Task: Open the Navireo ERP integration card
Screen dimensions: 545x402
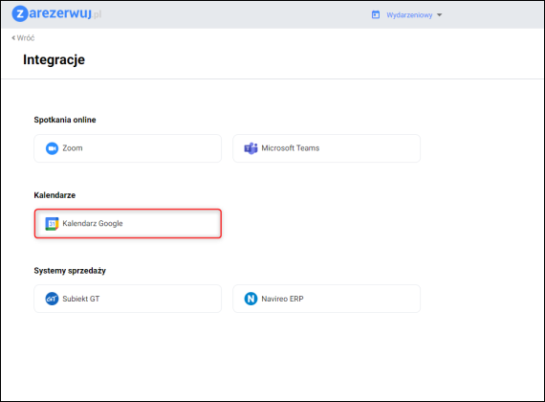Action: tap(326, 299)
